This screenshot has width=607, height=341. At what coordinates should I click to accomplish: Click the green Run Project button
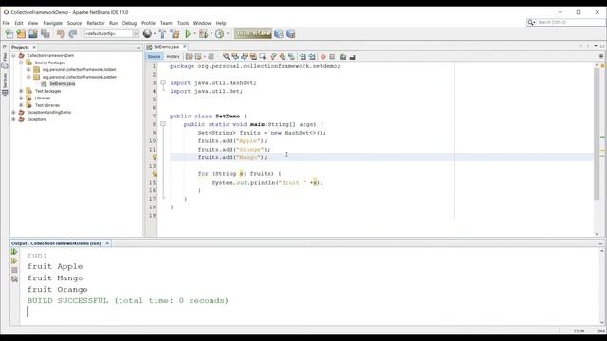188,34
